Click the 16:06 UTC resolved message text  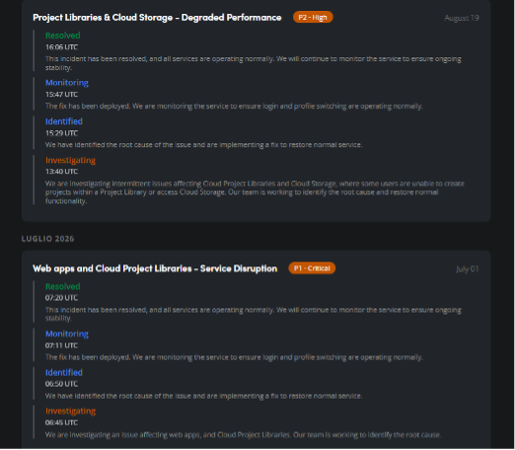[254, 63]
